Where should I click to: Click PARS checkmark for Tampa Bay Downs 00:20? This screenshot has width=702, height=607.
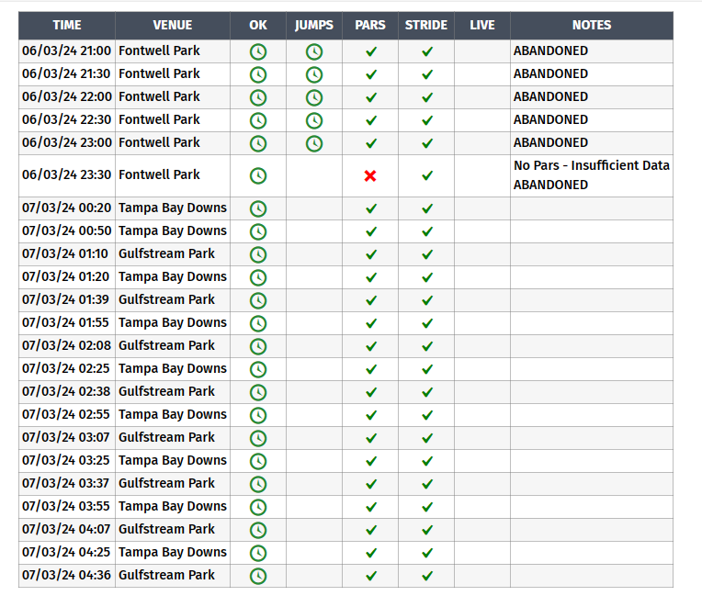click(370, 208)
